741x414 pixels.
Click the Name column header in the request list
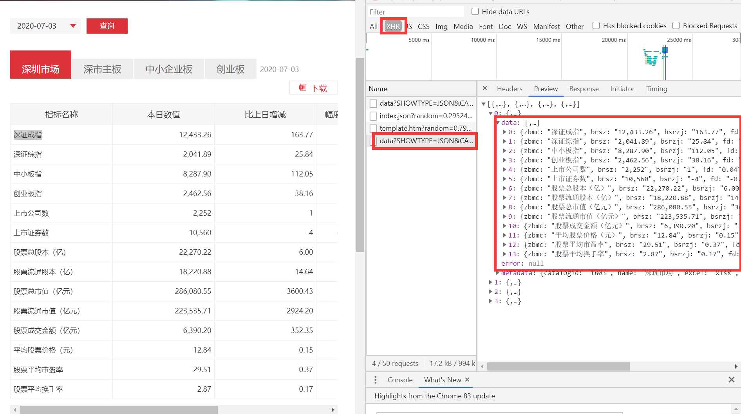[421, 89]
